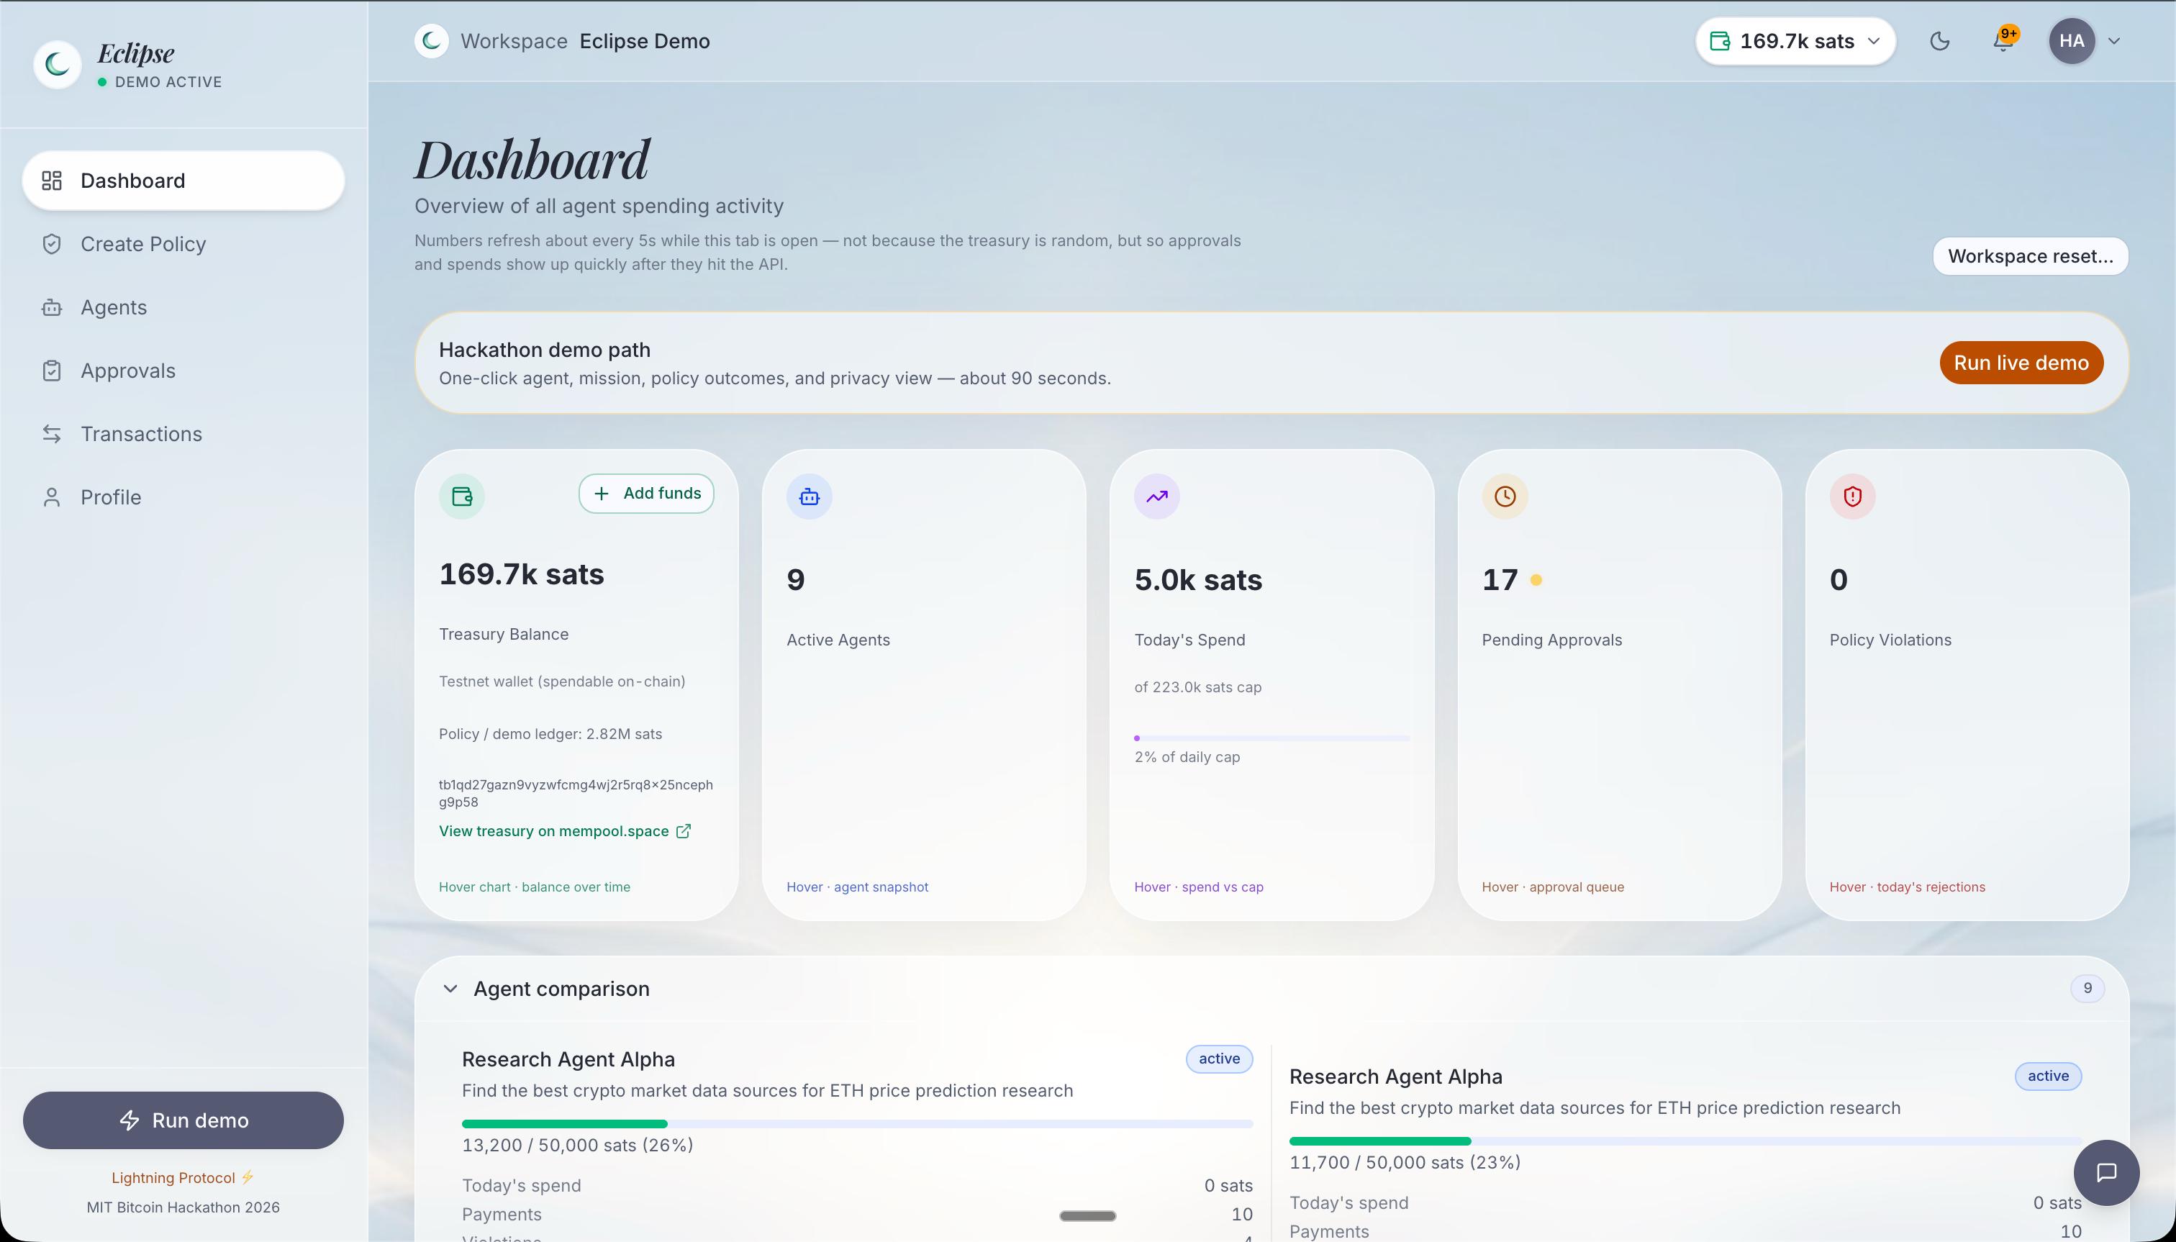Click the Policy Violations shield icon
The image size is (2176, 1242).
[x=1852, y=497]
